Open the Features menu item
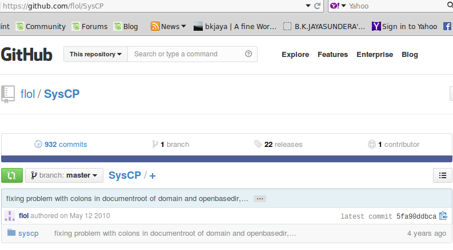Image resolution: width=453 pixels, height=250 pixels. [x=333, y=55]
